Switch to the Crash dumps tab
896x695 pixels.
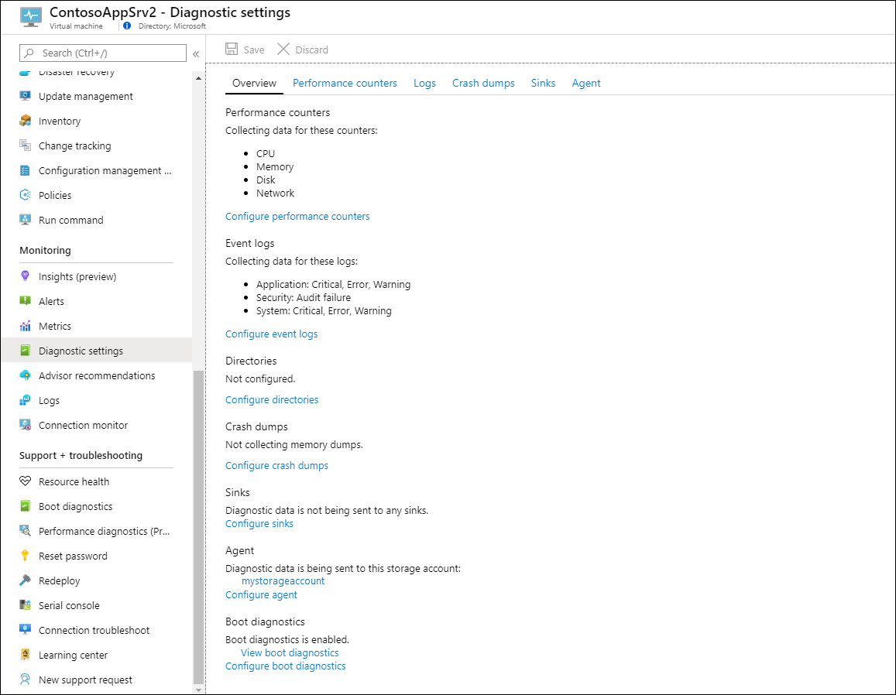pyautogui.click(x=482, y=83)
